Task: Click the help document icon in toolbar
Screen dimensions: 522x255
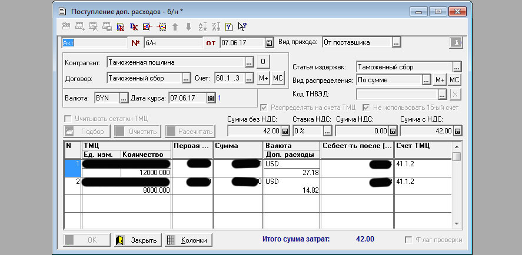Action: coord(229,26)
